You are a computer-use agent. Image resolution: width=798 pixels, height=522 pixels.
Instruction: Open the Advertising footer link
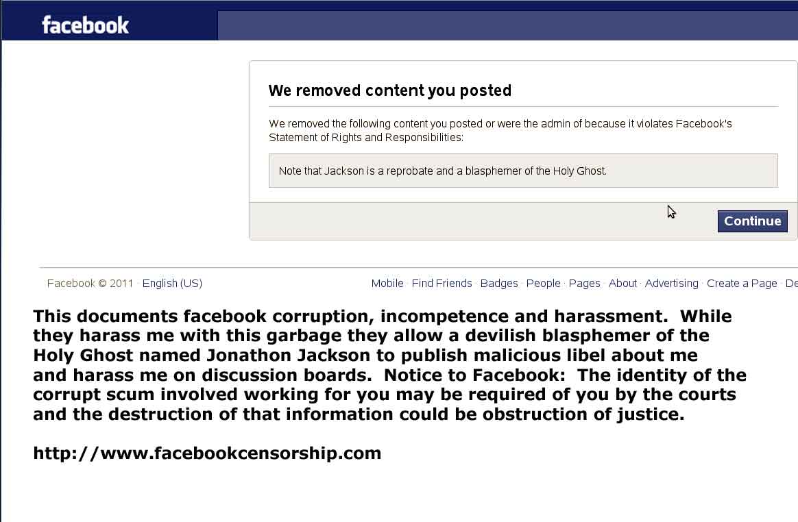(671, 284)
